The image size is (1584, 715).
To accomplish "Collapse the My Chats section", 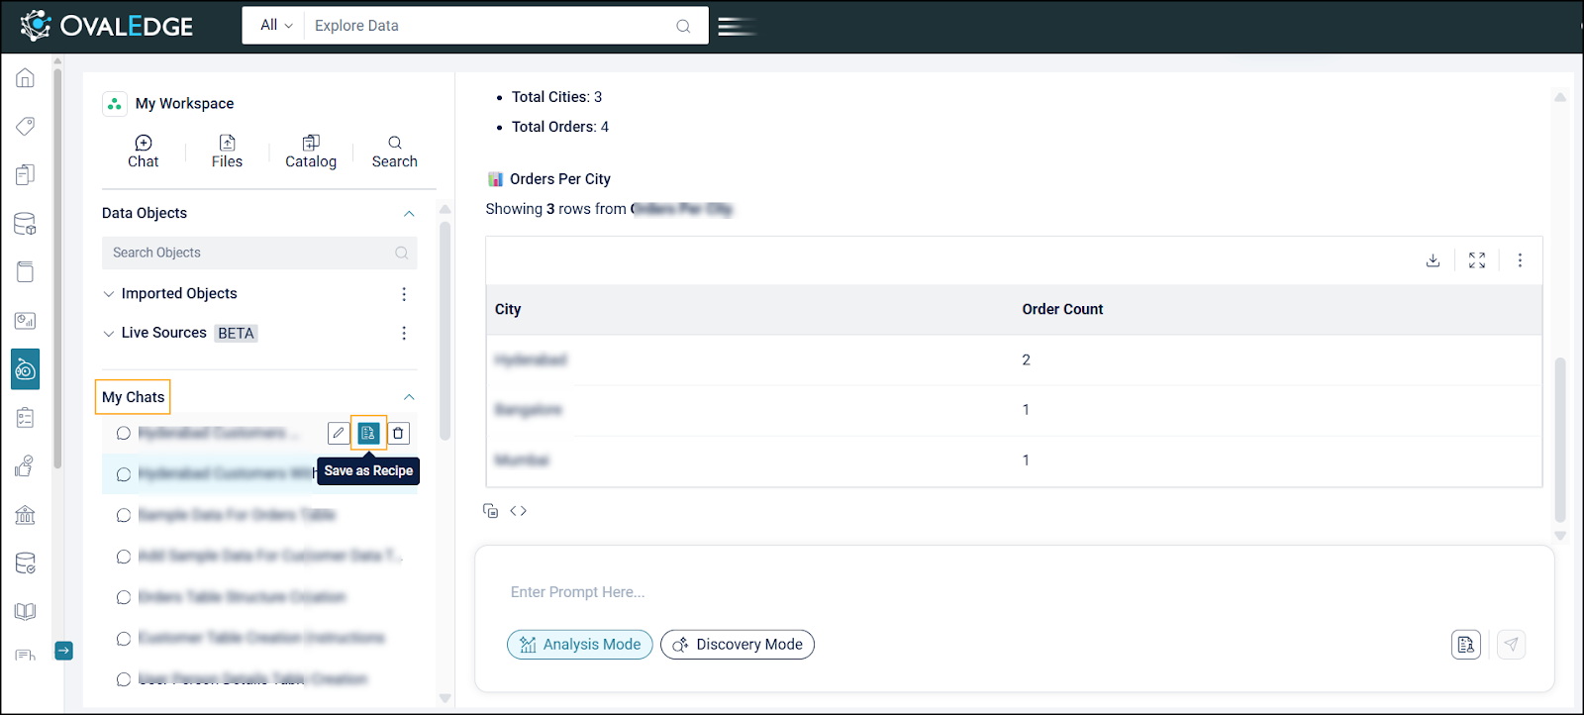I will 409,397.
